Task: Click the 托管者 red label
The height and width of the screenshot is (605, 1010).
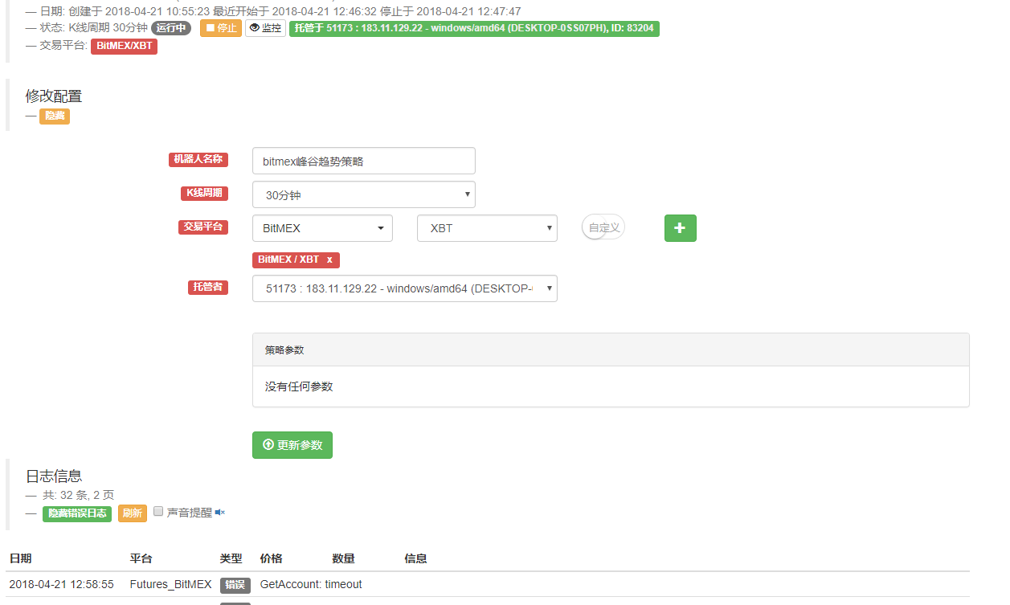Action: 208,287
